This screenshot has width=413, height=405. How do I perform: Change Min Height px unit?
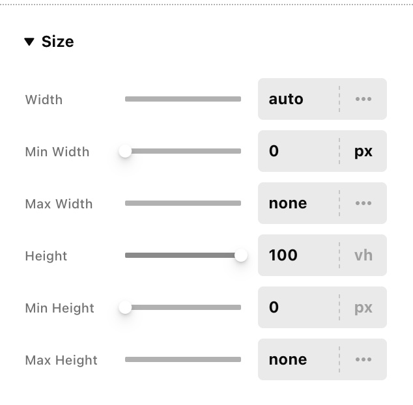click(363, 307)
